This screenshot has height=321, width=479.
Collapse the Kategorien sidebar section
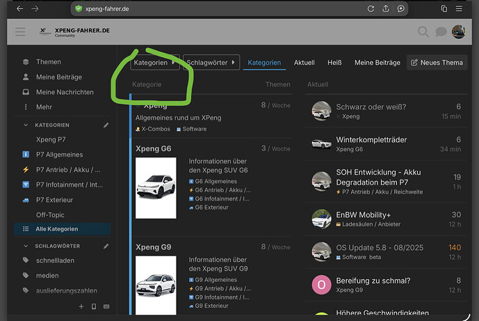26,125
